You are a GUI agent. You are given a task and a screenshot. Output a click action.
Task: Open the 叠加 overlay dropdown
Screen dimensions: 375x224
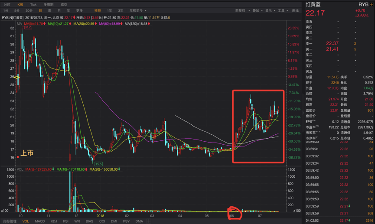[258, 10]
